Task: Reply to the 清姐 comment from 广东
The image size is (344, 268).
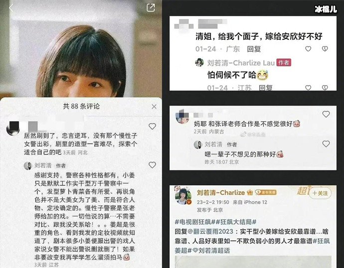Action: pyautogui.click(x=254, y=49)
